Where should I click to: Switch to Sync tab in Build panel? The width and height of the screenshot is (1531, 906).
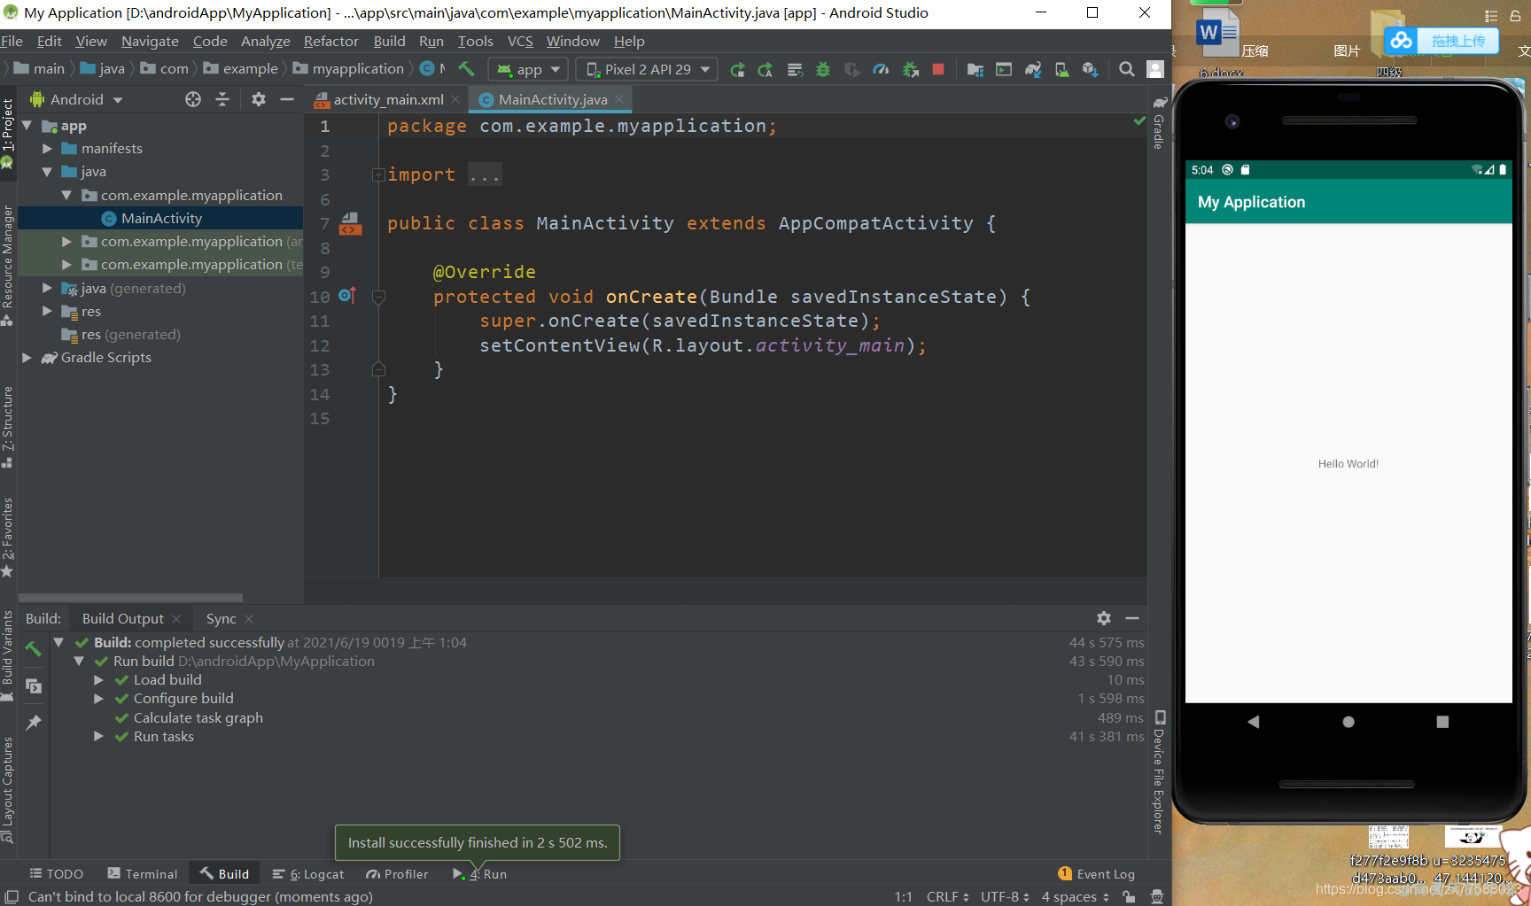pyautogui.click(x=221, y=618)
